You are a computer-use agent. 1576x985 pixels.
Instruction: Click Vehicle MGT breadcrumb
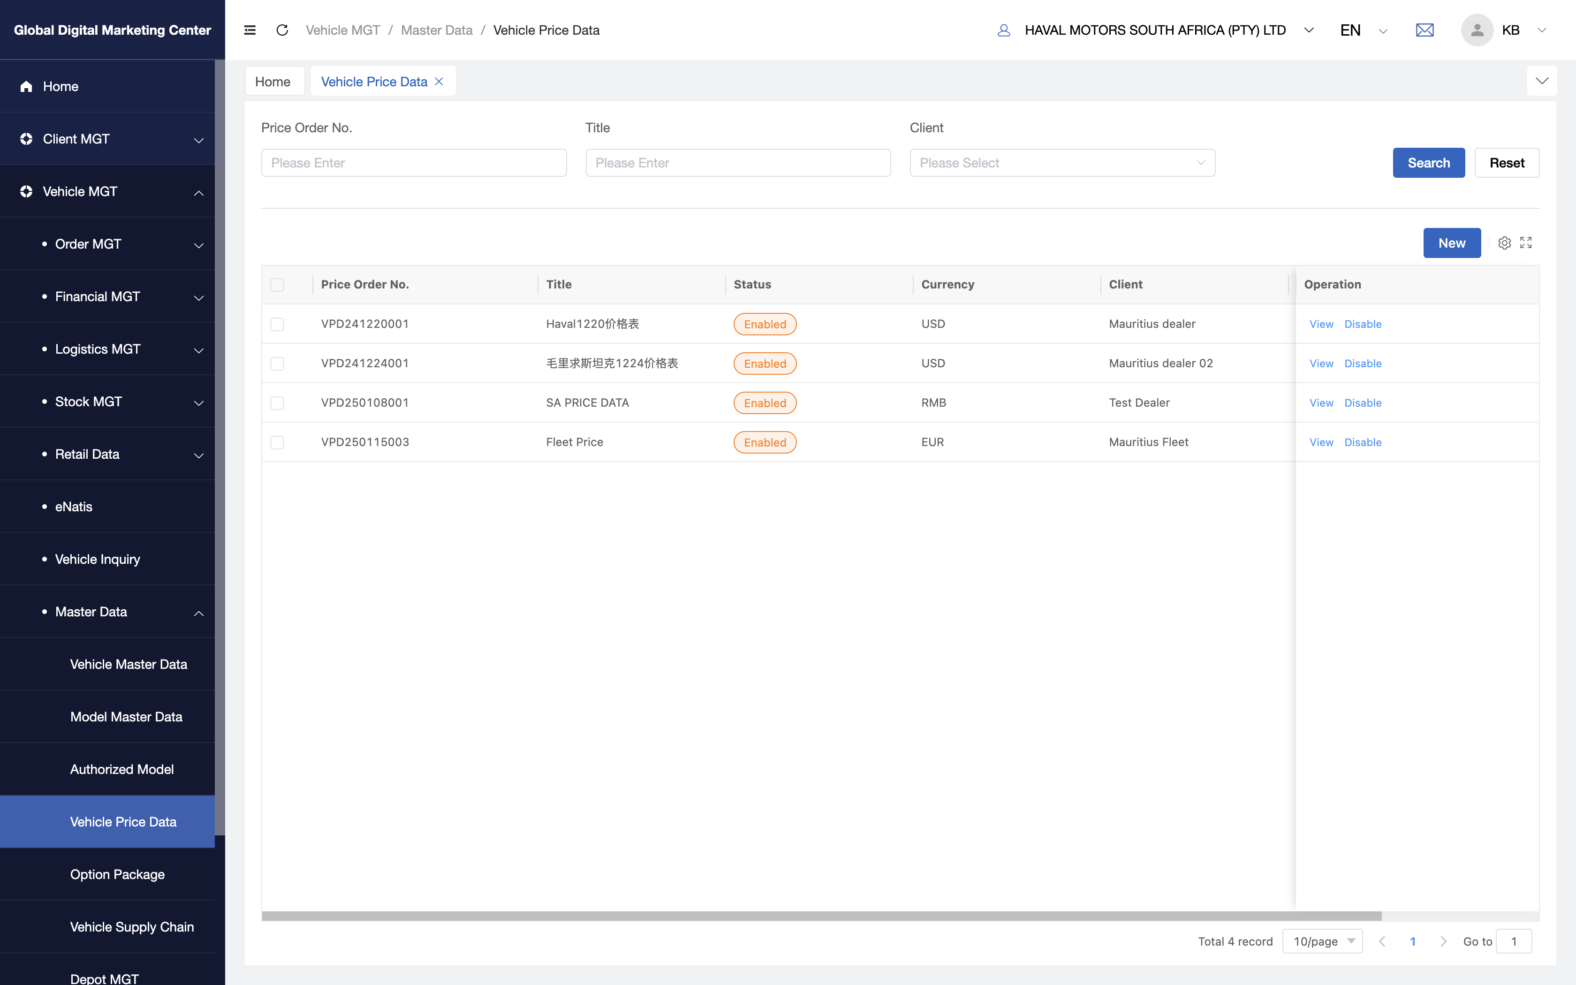tap(342, 30)
